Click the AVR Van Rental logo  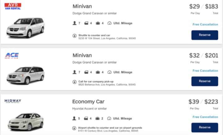coord(13,6)
